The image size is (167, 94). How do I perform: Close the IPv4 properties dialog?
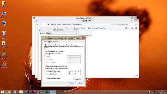tap(84, 38)
